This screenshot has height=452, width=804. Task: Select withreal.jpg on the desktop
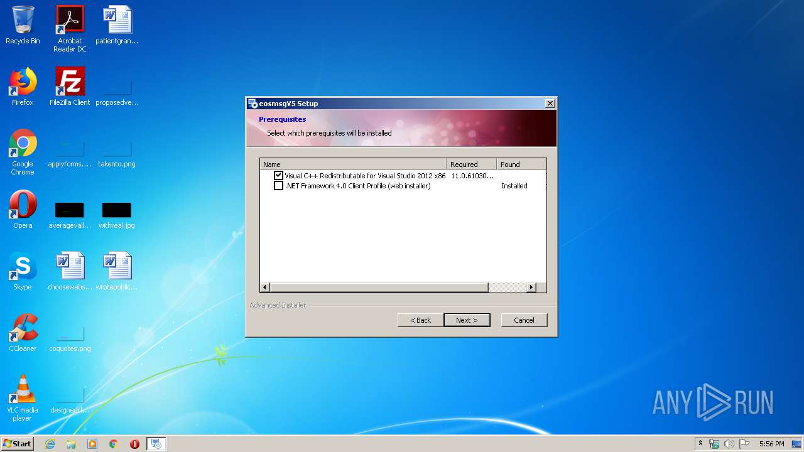click(117, 215)
